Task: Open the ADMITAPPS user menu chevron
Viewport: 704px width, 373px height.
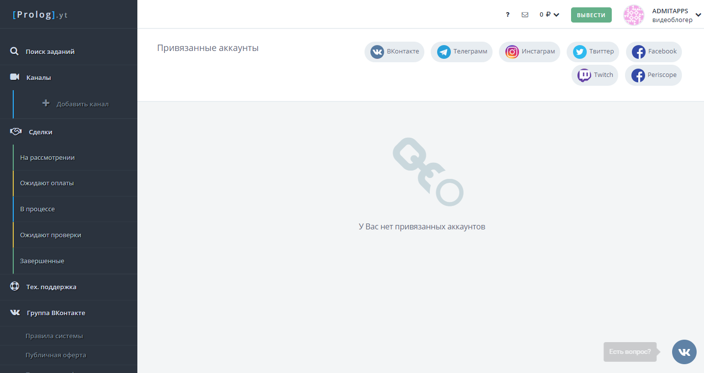Action: 699,15
